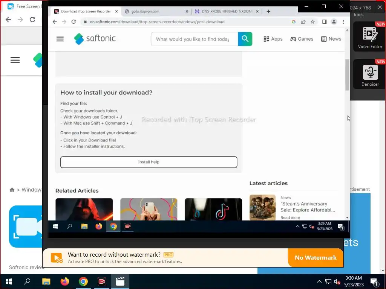Open the phone related article thumbnail
The height and width of the screenshot is (289, 386).
(x=149, y=209)
